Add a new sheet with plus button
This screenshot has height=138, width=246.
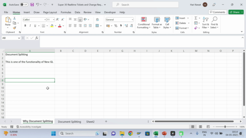tap(106, 122)
